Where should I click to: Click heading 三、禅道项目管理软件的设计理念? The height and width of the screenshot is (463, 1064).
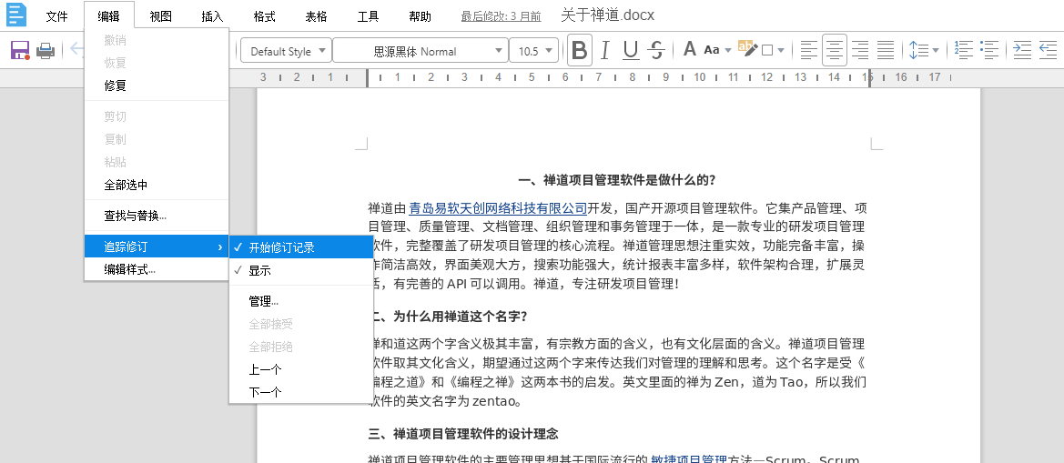click(x=462, y=433)
